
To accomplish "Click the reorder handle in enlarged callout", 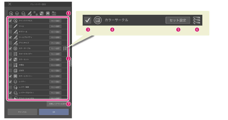I will pos(196,20).
